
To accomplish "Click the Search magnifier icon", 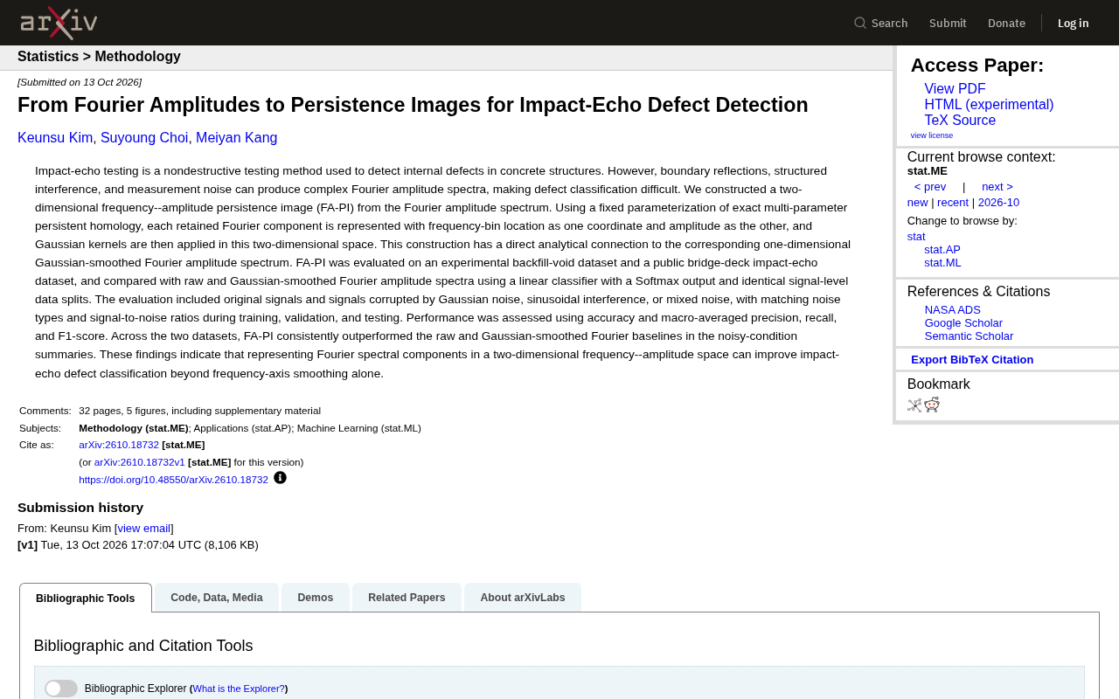I will pos(860,23).
